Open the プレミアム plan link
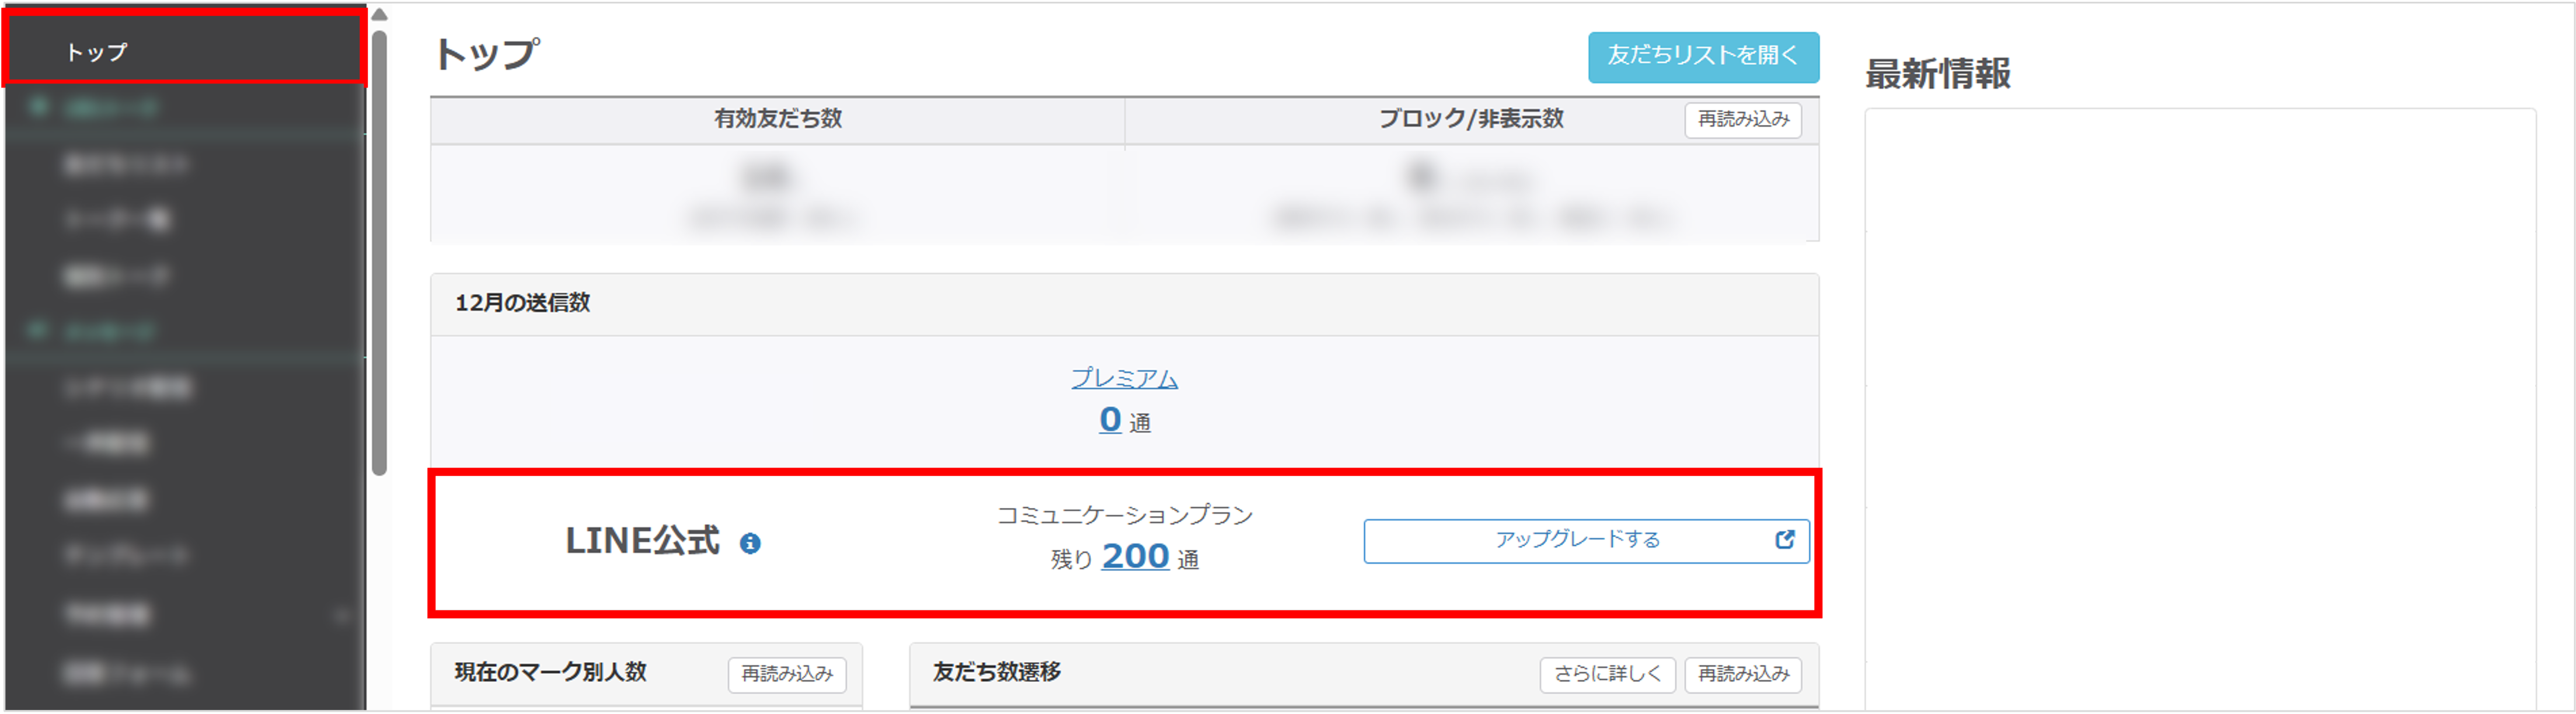The height and width of the screenshot is (714, 2576). point(1124,378)
